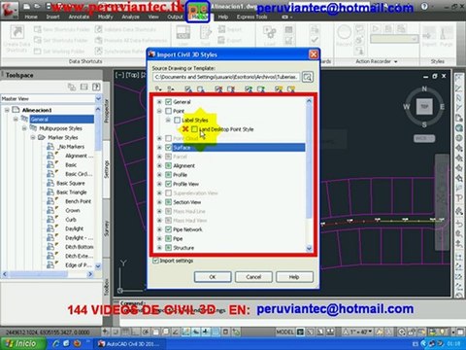
Task: Open the Annotate ribbon tab
Action: tap(79, 17)
